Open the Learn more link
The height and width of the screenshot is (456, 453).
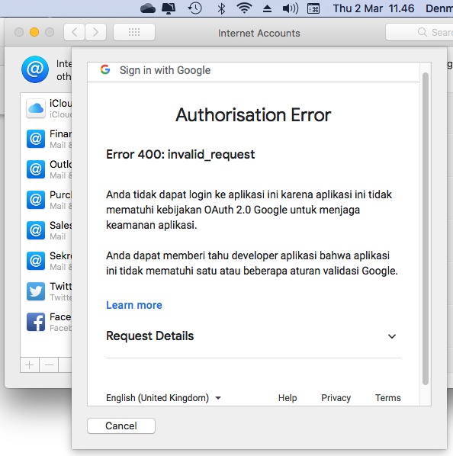pyautogui.click(x=134, y=305)
